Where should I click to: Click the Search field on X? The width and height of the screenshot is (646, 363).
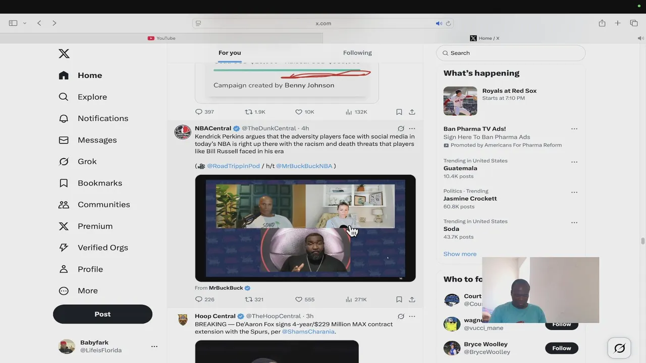(511, 53)
